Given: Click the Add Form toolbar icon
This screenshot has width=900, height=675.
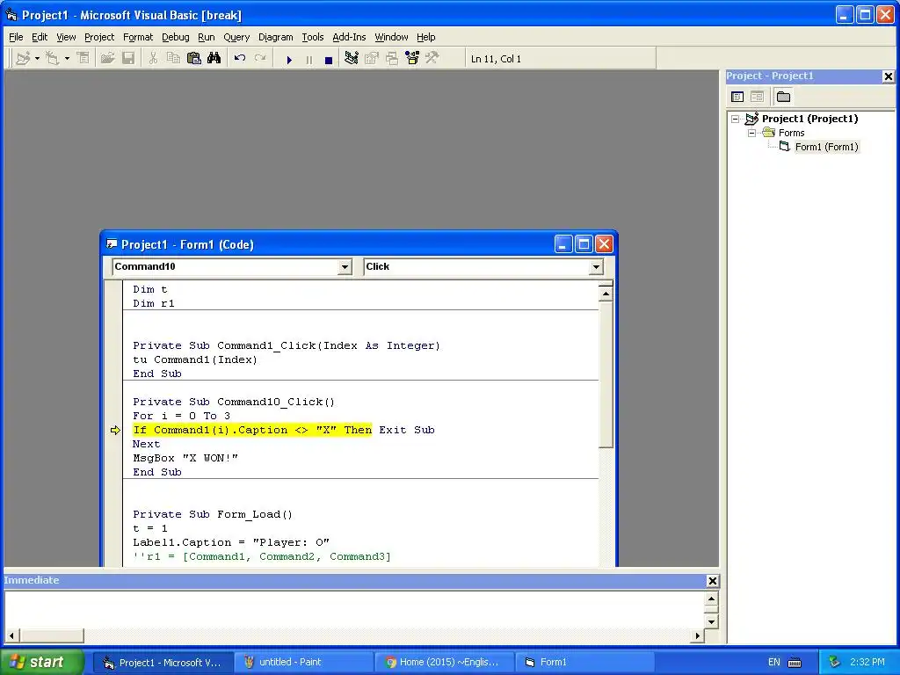Looking at the screenshot, I should (53, 59).
